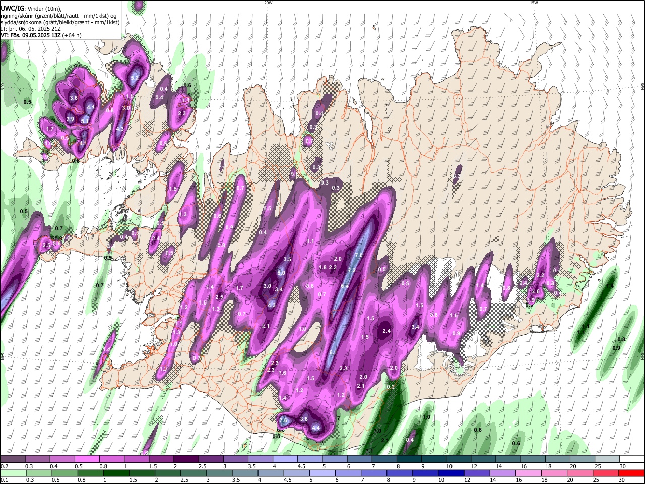Click the 3.9 value in the Westfjords area

[x=70, y=119]
